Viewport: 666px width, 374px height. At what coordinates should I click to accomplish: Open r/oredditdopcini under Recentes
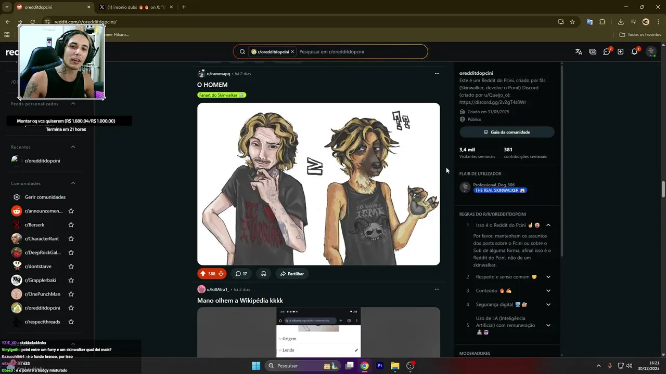(x=42, y=161)
